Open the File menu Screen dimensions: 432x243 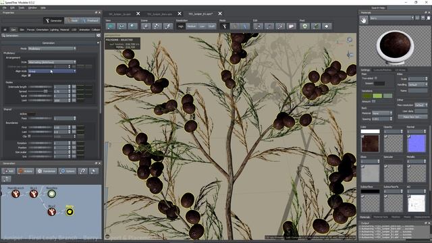pyautogui.click(x=5, y=7)
